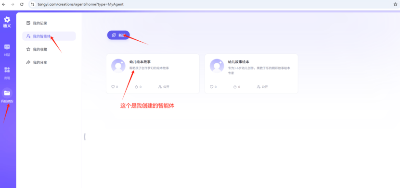The height and width of the screenshot is (188, 400).
Task: Click the Tongyi logo in the sidebar
Action: [x=7, y=22]
